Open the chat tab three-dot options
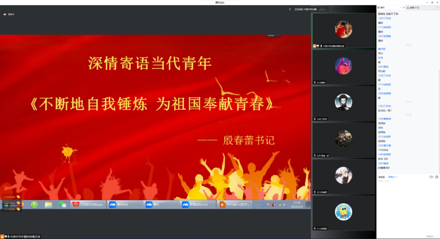This screenshot has width=440, height=239. coord(402,7)
